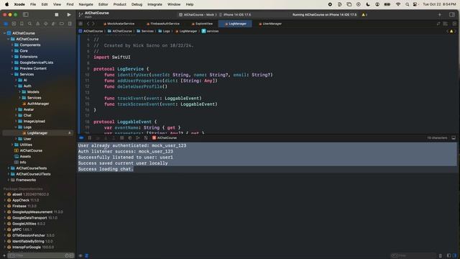Image resolution: width=460 pixels, height=259 pixels.
Task: Toggle breakpoints activation in debug bar
Action: pos(81,137)
